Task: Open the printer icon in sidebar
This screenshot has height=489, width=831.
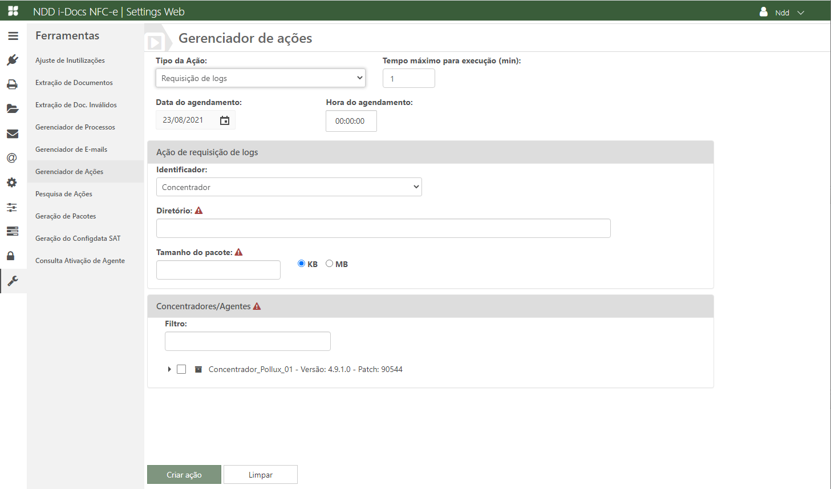Action: pyautogui.click(x=12, y=84)
